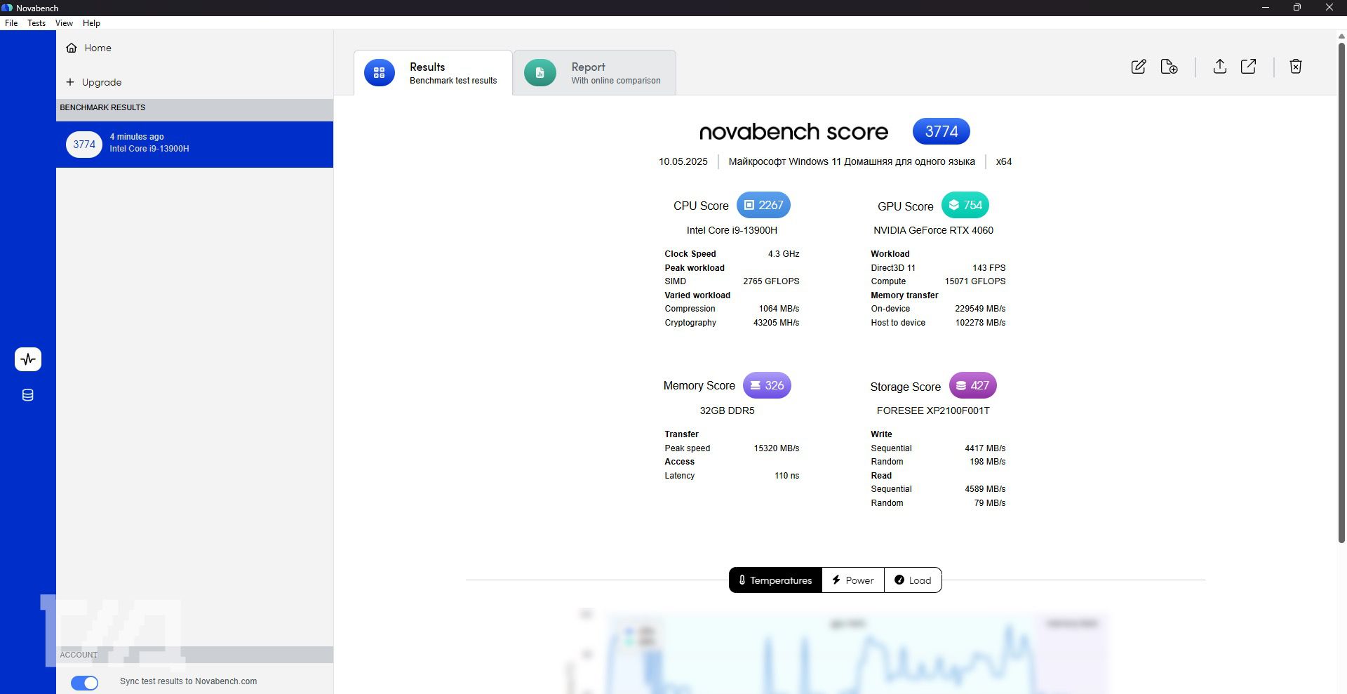Click the add file to comparison icon
Screen dimensions: 1347x694
pos(1169,67)
